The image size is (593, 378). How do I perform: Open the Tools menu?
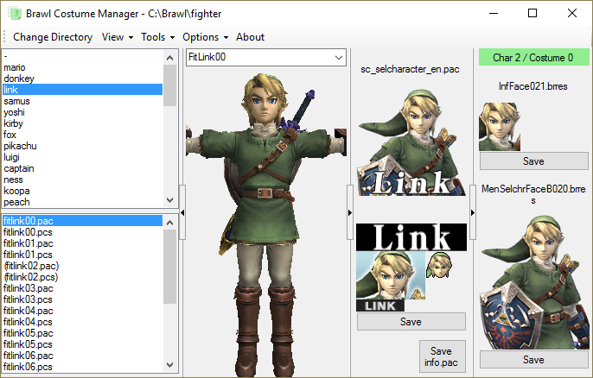point(157,37)
